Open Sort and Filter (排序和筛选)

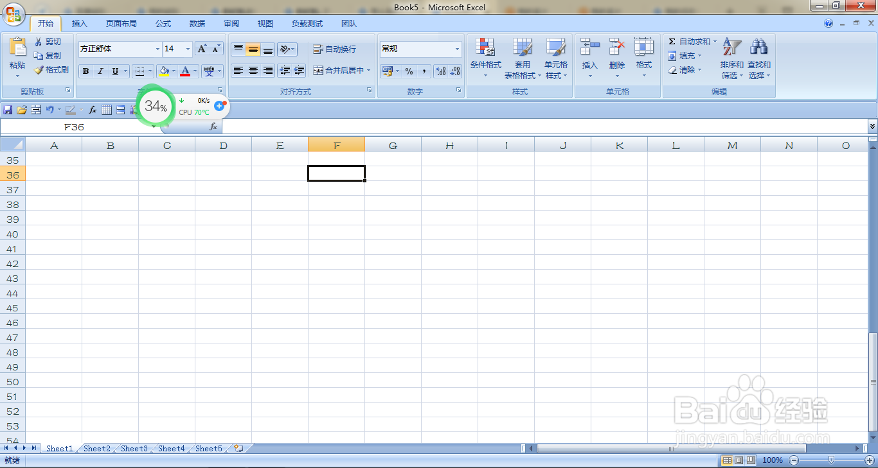732,58
